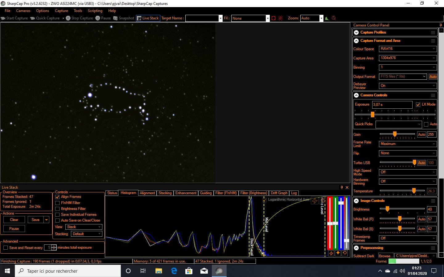Click the red selection area square icon

273,18
